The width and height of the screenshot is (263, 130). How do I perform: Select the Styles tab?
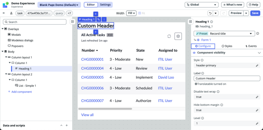[227, 46]
